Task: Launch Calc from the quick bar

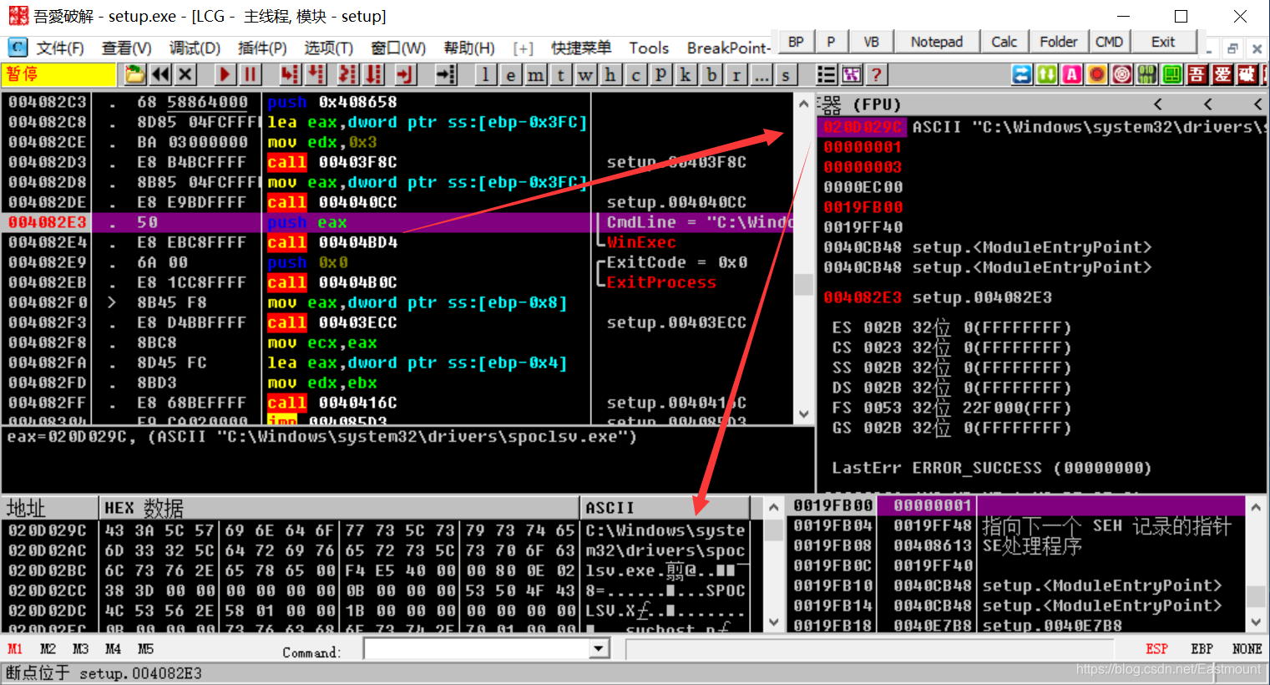Action: (1004, 42)
